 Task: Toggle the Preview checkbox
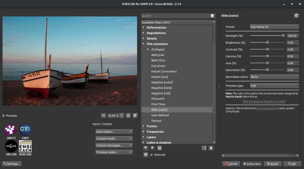click(4, 116)
